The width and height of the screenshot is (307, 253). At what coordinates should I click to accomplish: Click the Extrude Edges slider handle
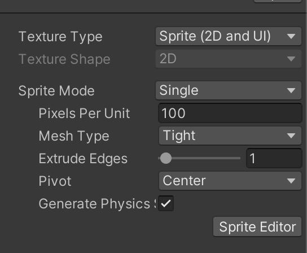[x=166, y=158]
